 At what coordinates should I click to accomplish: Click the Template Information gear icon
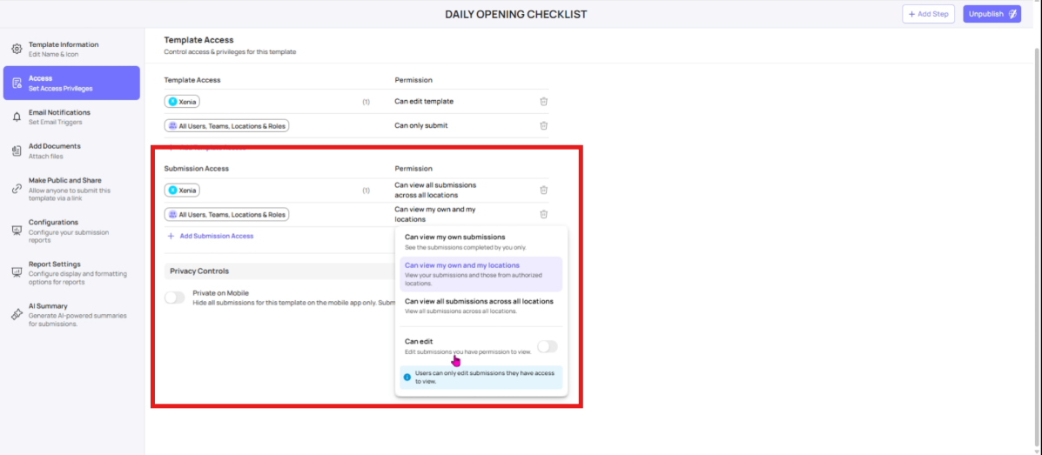coord(17,50)
